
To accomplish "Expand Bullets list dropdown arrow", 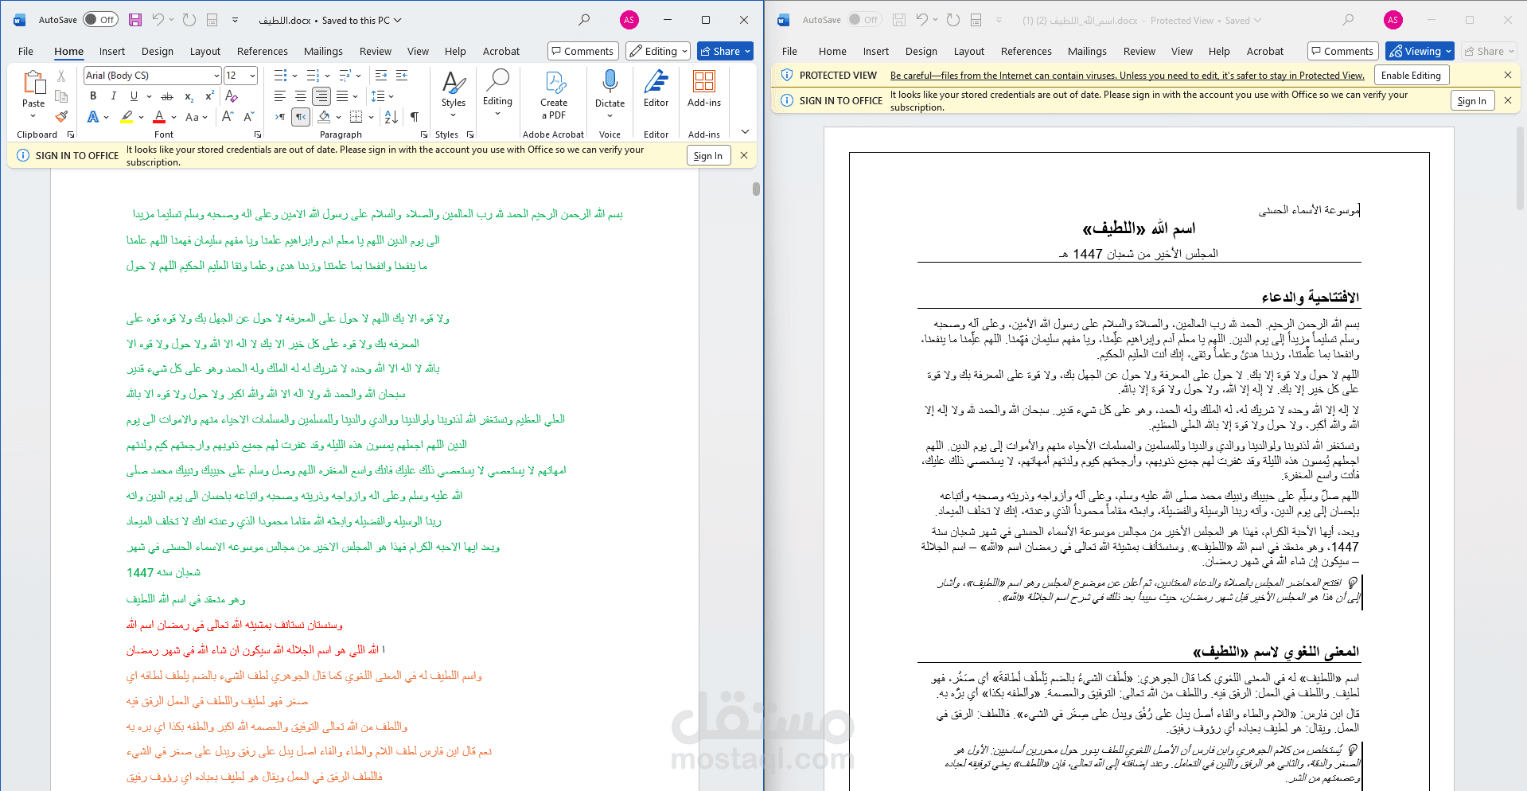I will (x=294, y=76).
